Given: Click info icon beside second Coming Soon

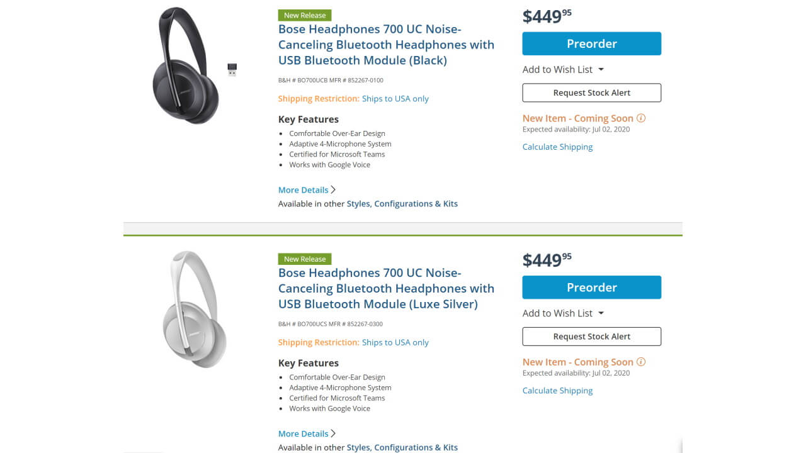Looking at the screenshot, I should [x=641, y=362].
